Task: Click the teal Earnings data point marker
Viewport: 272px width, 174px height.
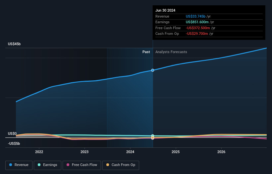Action: click(x=153, y=135)
